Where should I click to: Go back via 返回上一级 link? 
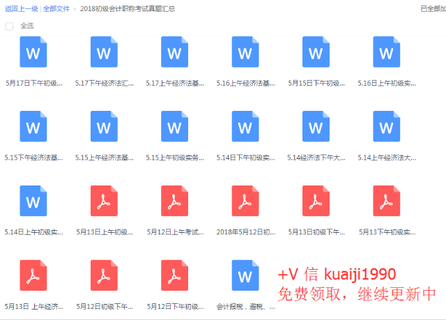(x=22, y=9)
